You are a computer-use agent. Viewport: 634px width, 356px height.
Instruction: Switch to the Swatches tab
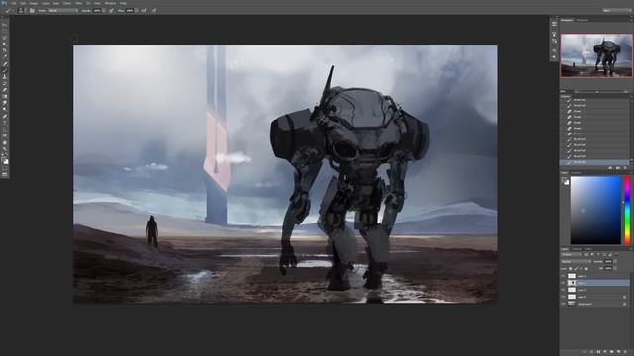(577, 173)
